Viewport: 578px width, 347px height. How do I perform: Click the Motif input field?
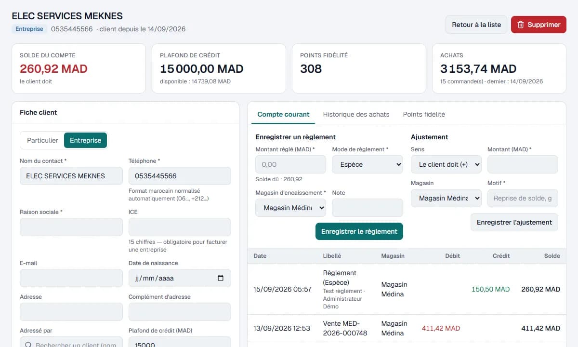pyautogui.click(x=523, y=198)
